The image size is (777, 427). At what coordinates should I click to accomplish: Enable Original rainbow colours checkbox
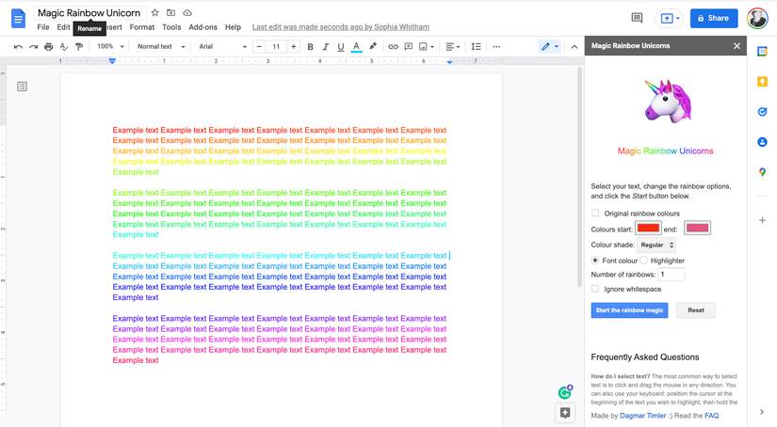click(595, 213)
